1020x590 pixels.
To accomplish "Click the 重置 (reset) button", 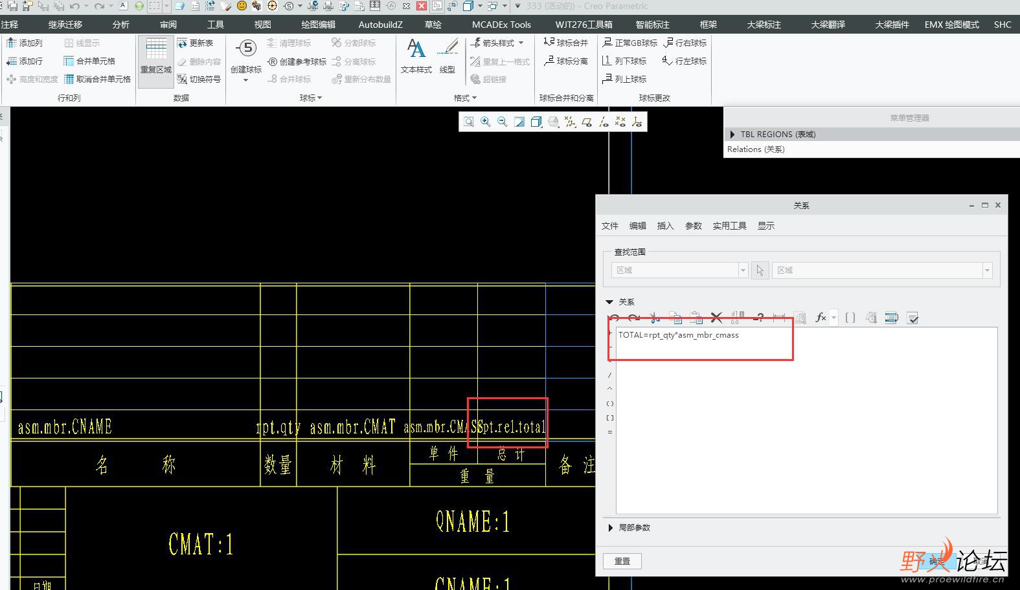I will coord(622,561).
